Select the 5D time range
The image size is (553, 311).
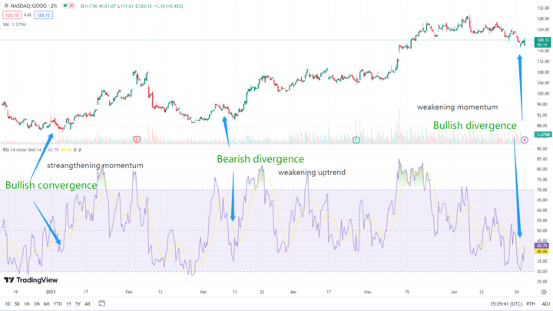click(x=17, y=303)
